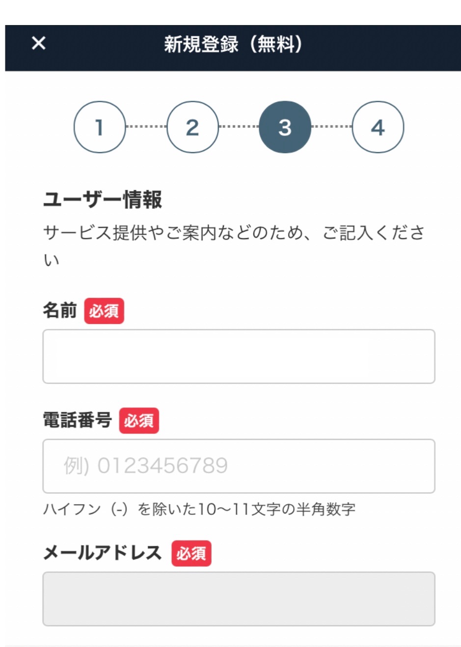461x647 pixels.
Task: Click the highlighted step 3 circle
Action: [285, 127]
